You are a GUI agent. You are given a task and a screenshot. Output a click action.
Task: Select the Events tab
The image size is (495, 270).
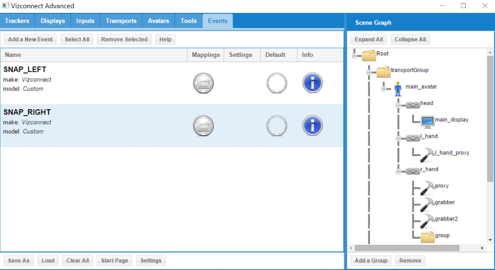tap(218, 21)
